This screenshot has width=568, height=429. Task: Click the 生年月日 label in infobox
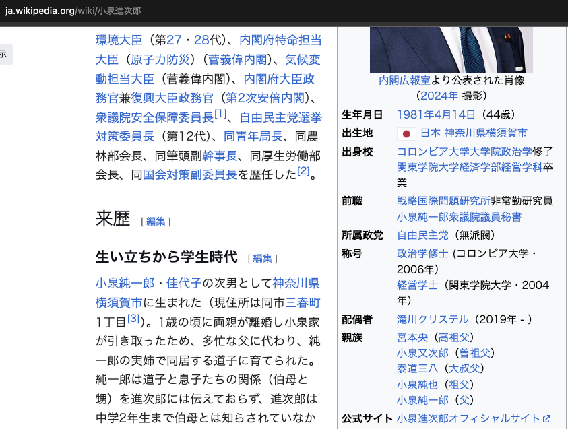pos(362,114)
